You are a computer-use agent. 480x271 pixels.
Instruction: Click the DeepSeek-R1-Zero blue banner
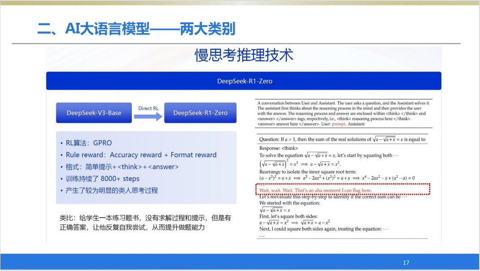[x=244, y=81]
